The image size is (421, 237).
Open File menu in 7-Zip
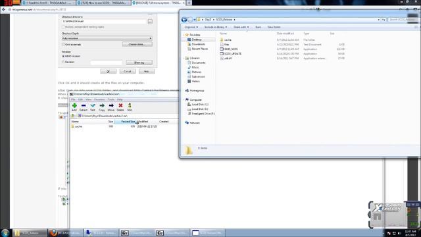pos(73,99)
